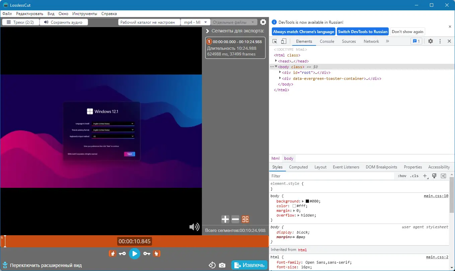Viewport: 455px width, 271px height.
Task: Capture a frame snapshot with camera icon
Action: click(222, 265)
